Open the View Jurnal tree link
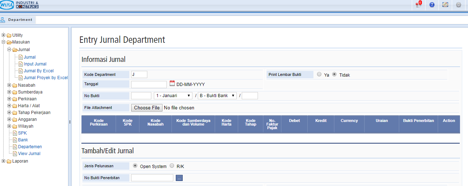 [29, 154]
